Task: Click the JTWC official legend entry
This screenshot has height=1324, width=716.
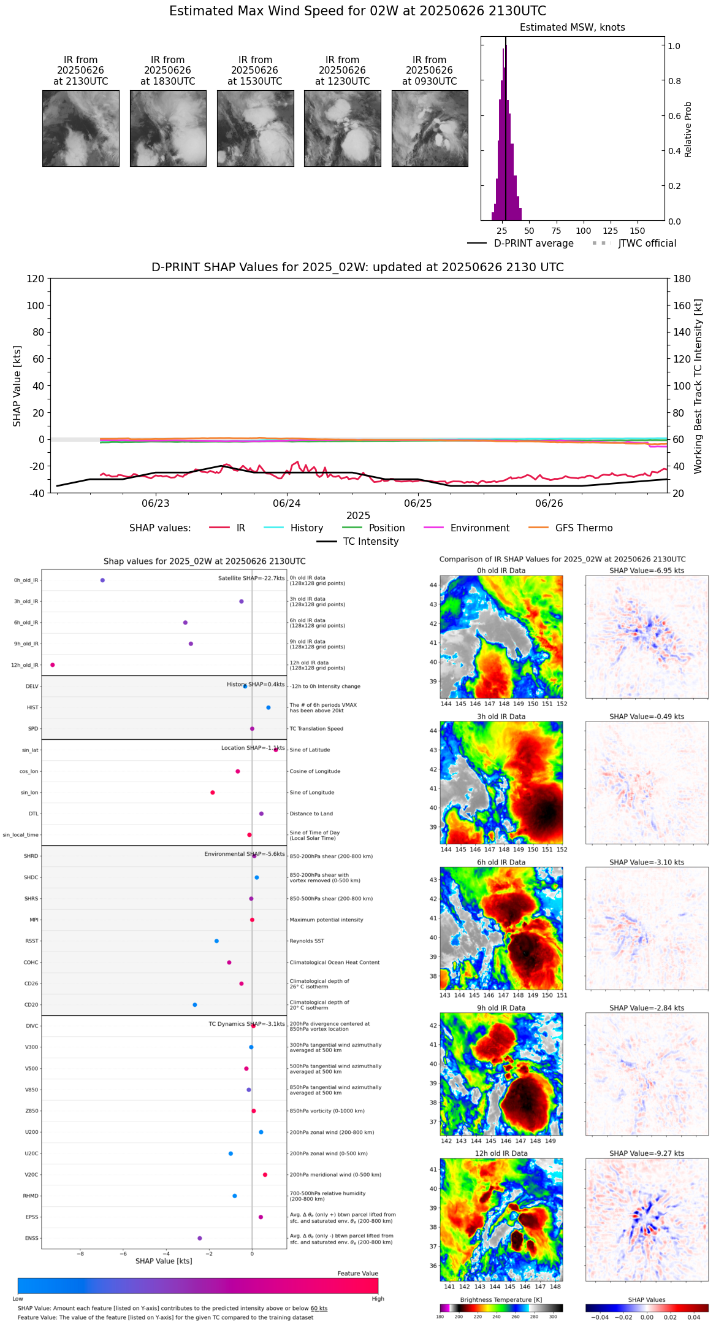Action: coord(634,244)
